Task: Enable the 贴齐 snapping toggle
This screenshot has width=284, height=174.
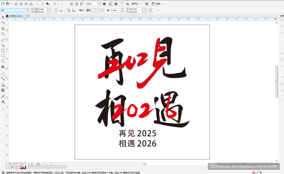Action: tap(135, 4)
